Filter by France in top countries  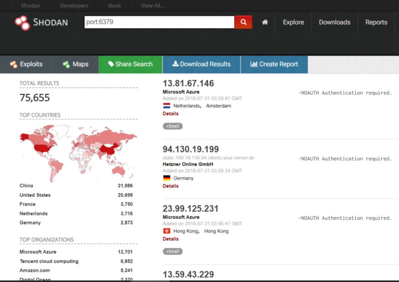[27, 204]
